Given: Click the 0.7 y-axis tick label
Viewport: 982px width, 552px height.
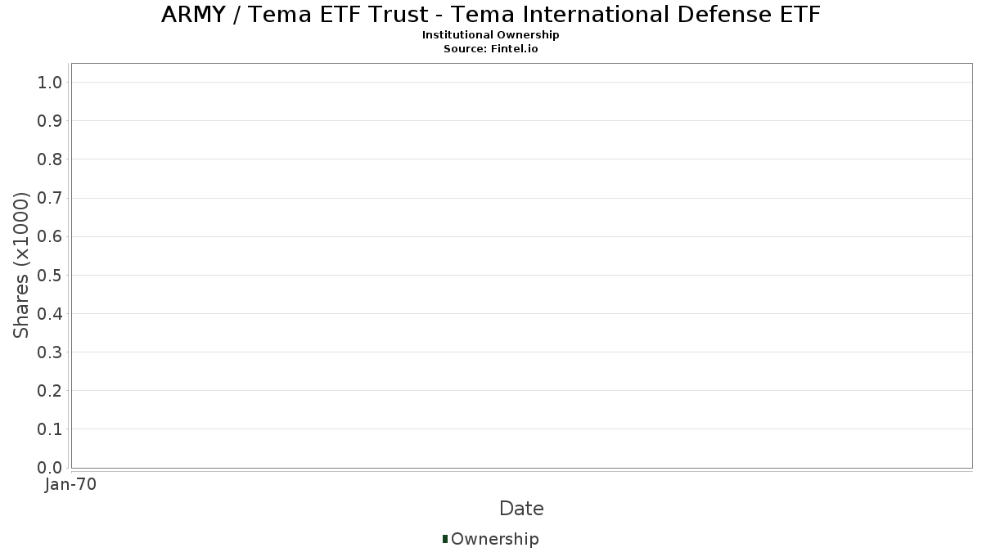Looking at the screenshot, I should pyautogui.click(x=50, y=198).
